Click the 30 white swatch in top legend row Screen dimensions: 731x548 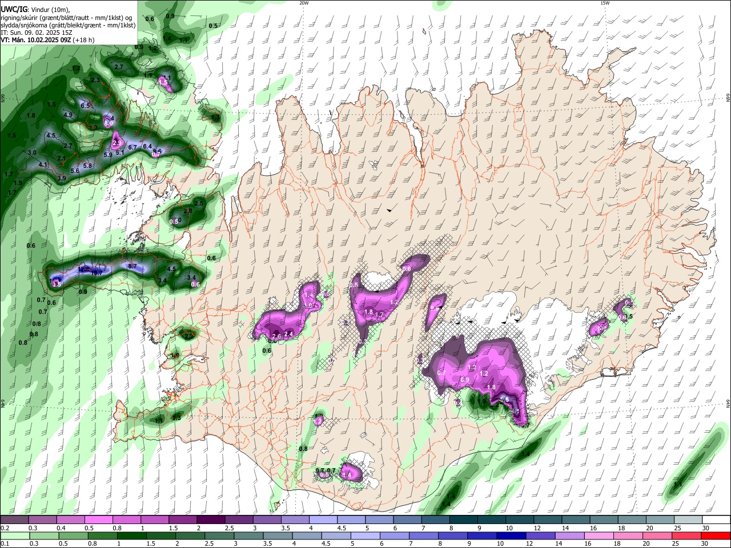click(716, 520)
